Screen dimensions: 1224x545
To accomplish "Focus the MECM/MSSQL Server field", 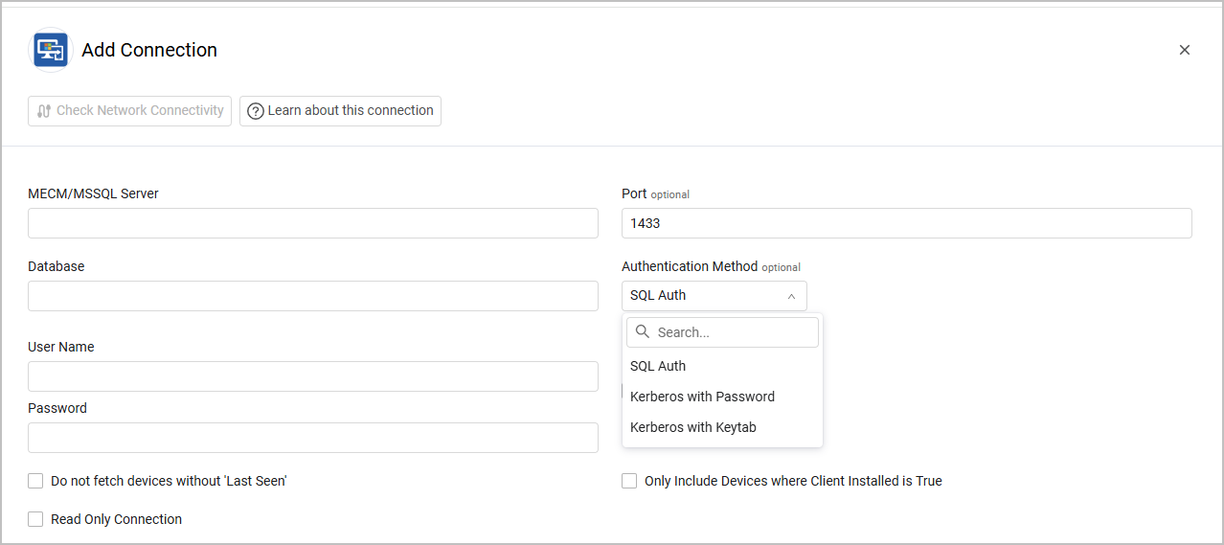I will [313, 223].
